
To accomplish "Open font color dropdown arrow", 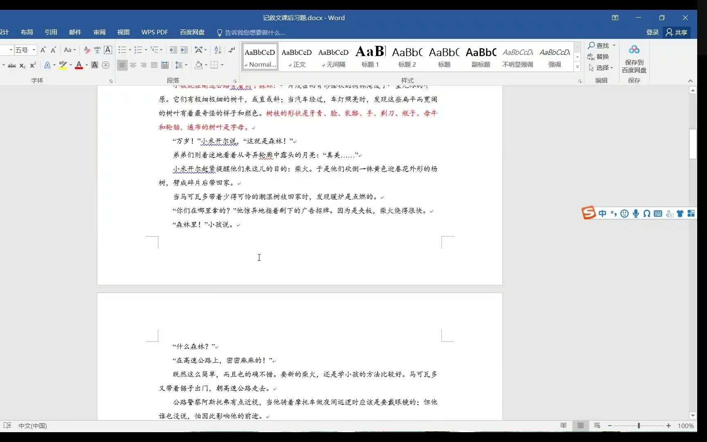I will (x=87, y=65).
